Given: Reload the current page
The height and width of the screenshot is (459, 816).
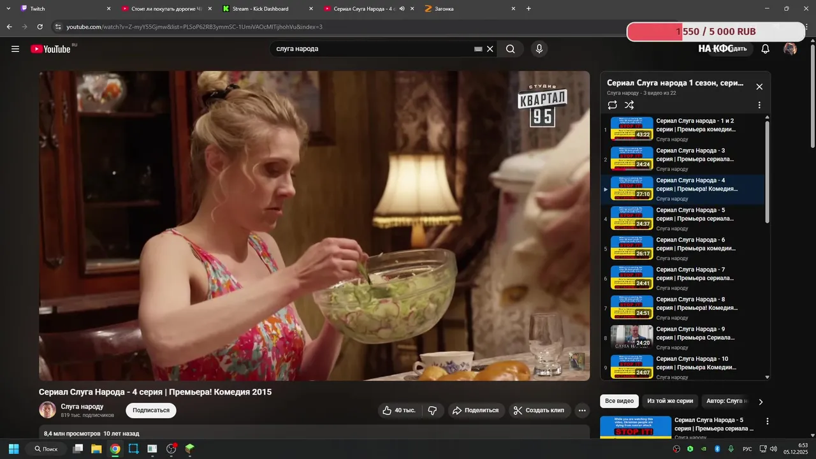Looking at the screenshot, I should [x=40, y=27].
